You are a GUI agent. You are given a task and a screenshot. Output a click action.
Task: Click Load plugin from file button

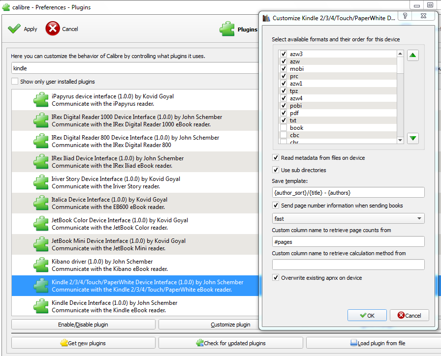pos(378,343)
